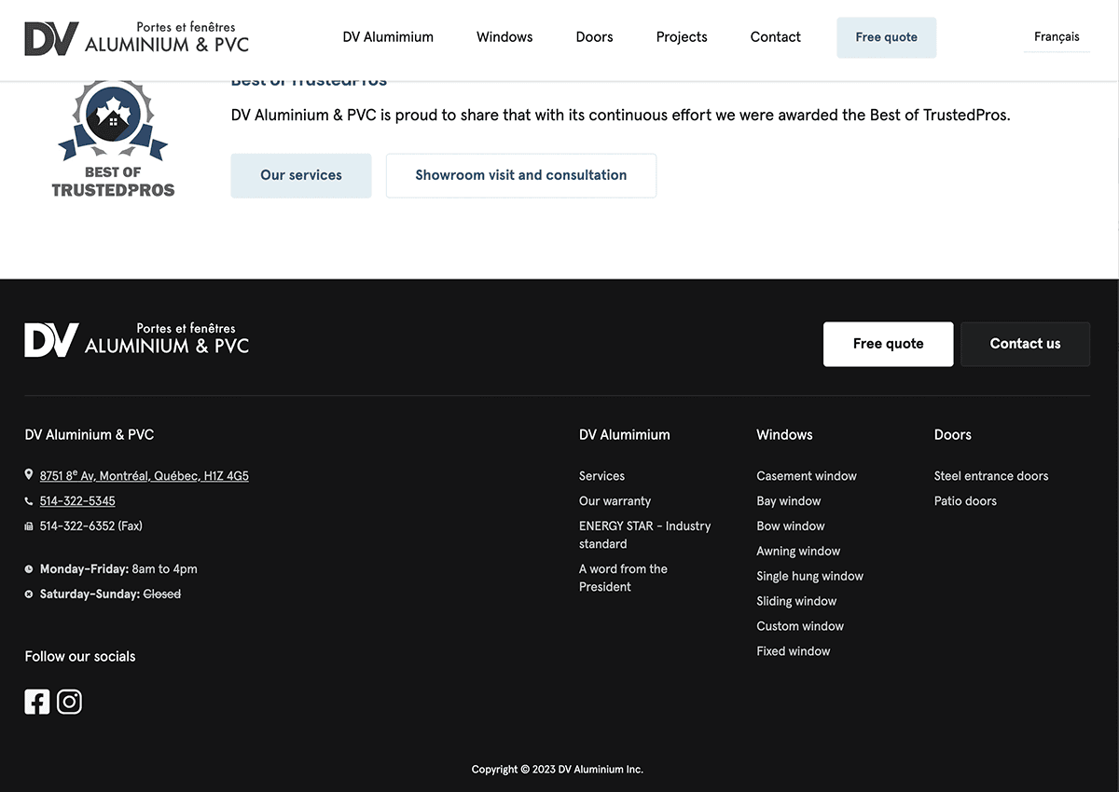Open the Sliding window link
The height and width of the screenshot is (792, 1119).
pos(797,601)
